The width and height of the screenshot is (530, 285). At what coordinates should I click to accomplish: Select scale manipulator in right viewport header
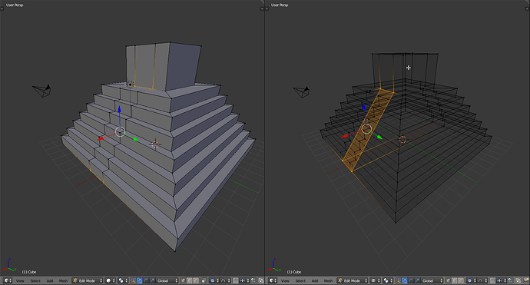coord(417,280)
